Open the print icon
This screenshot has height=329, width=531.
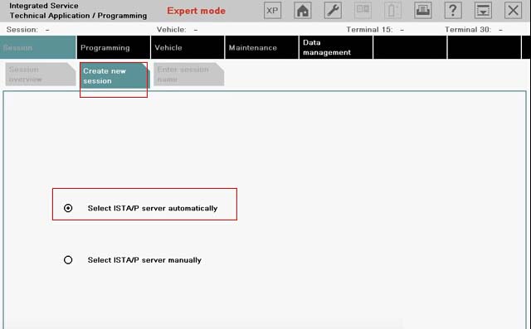point(423,11)
